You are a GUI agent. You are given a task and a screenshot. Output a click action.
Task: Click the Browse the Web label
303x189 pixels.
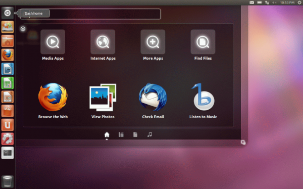(53, 117)
